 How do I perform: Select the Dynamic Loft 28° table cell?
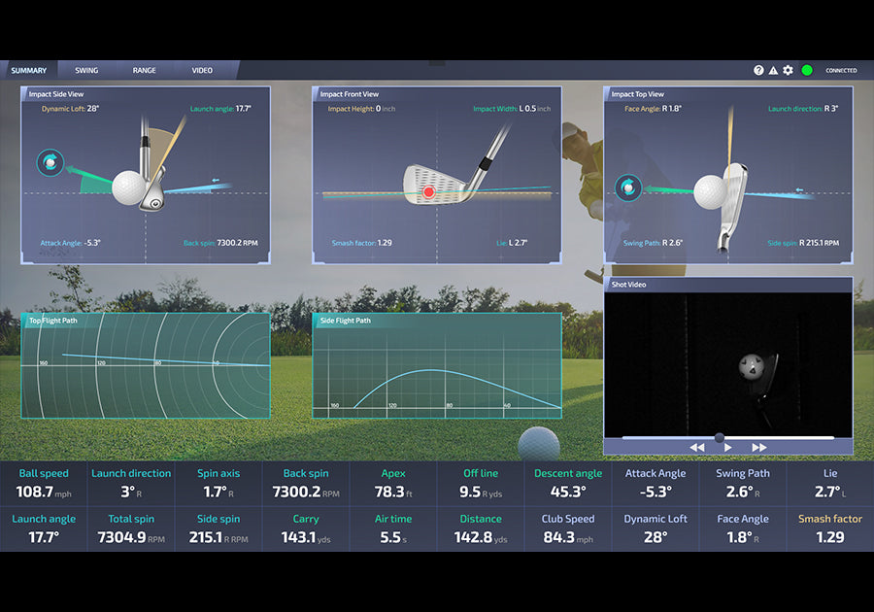(x=655, y=529)
